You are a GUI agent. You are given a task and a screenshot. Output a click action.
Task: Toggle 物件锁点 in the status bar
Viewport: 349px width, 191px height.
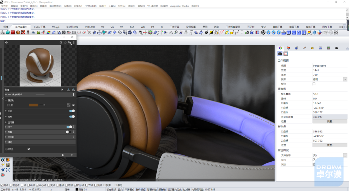pyautogui.click(x=141, y=189)
